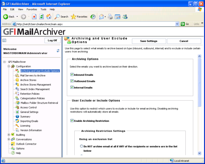Open Favorites star in toolbar
This screenshot has width=205, height=164.
coord(73,17)
